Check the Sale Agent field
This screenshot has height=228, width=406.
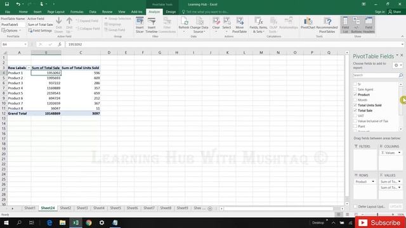coord(355,89)
